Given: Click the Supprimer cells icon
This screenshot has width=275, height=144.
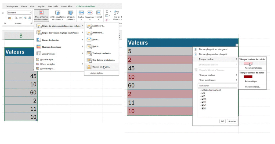Looking at the screenshot, I should (90, 13).
